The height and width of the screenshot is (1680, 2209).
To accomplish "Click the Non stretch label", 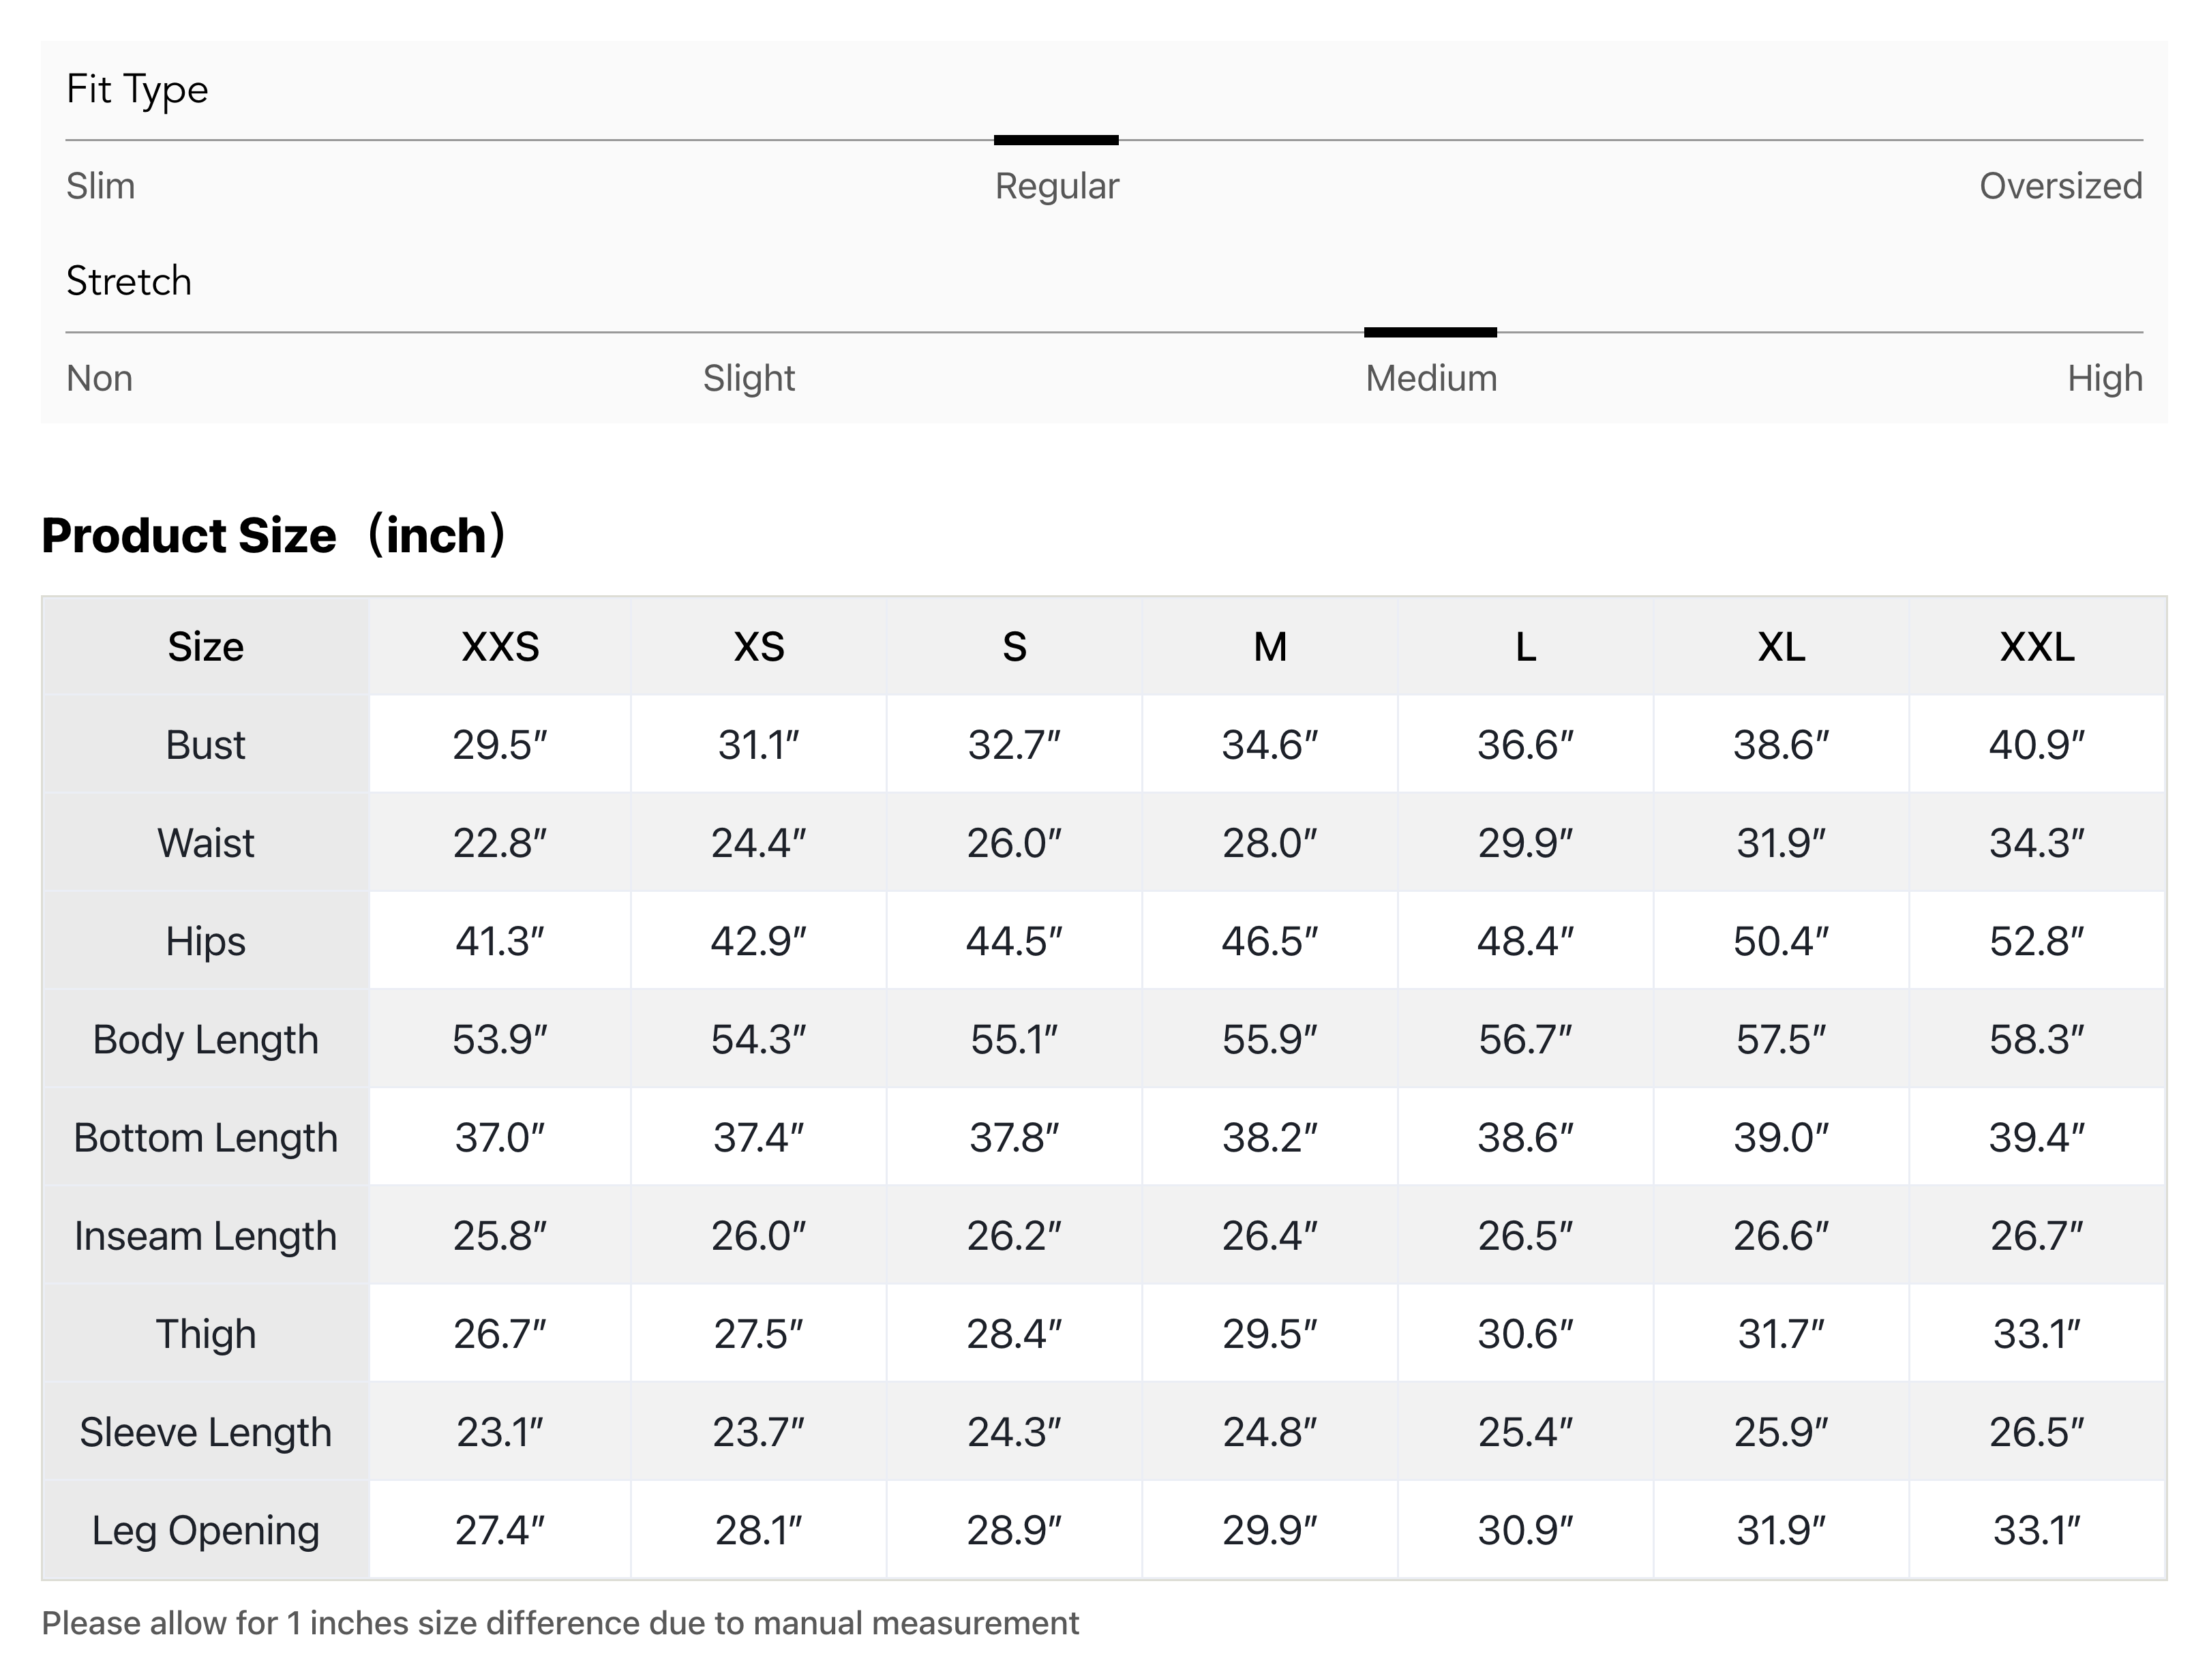I will point(99,378).
